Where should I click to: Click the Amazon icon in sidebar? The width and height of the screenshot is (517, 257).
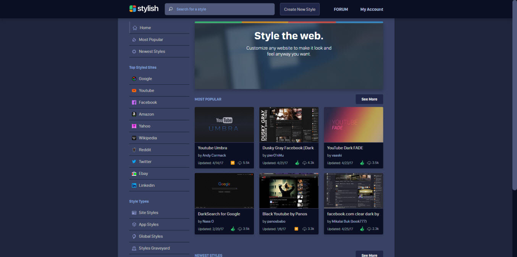(x=134, y=114)
